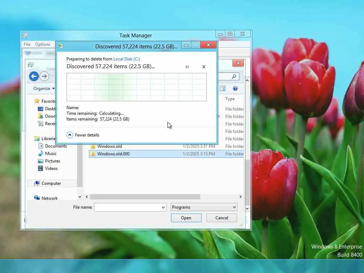
Task: Click navigation pane scroll down arrow
Action: 80,197
